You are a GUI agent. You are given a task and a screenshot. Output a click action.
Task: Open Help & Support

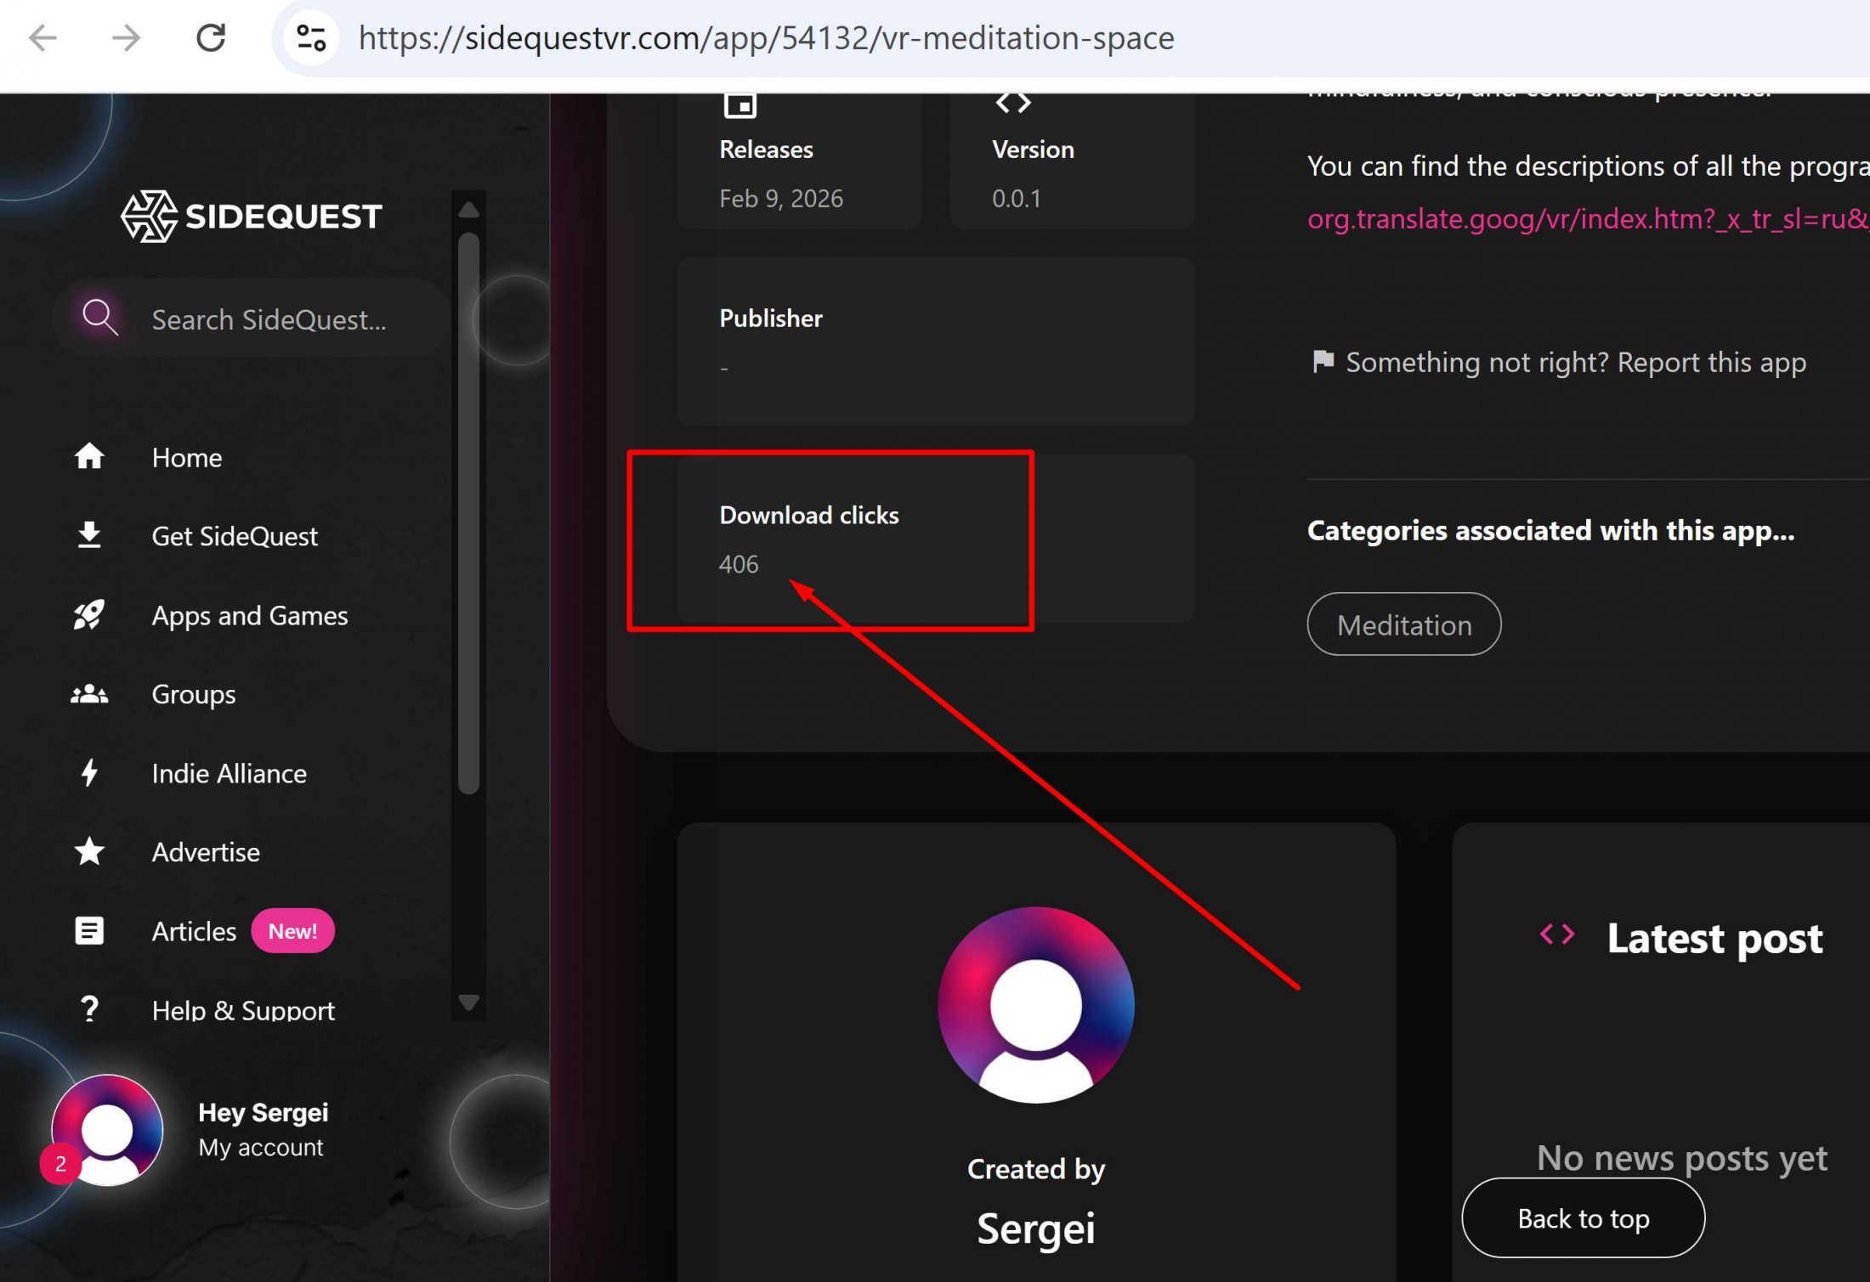(243, 1010)
